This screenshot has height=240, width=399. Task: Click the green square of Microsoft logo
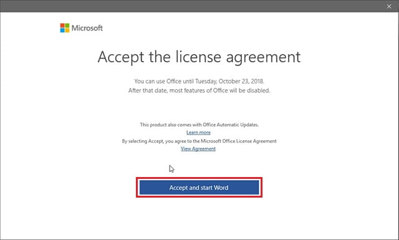[67, 26]
